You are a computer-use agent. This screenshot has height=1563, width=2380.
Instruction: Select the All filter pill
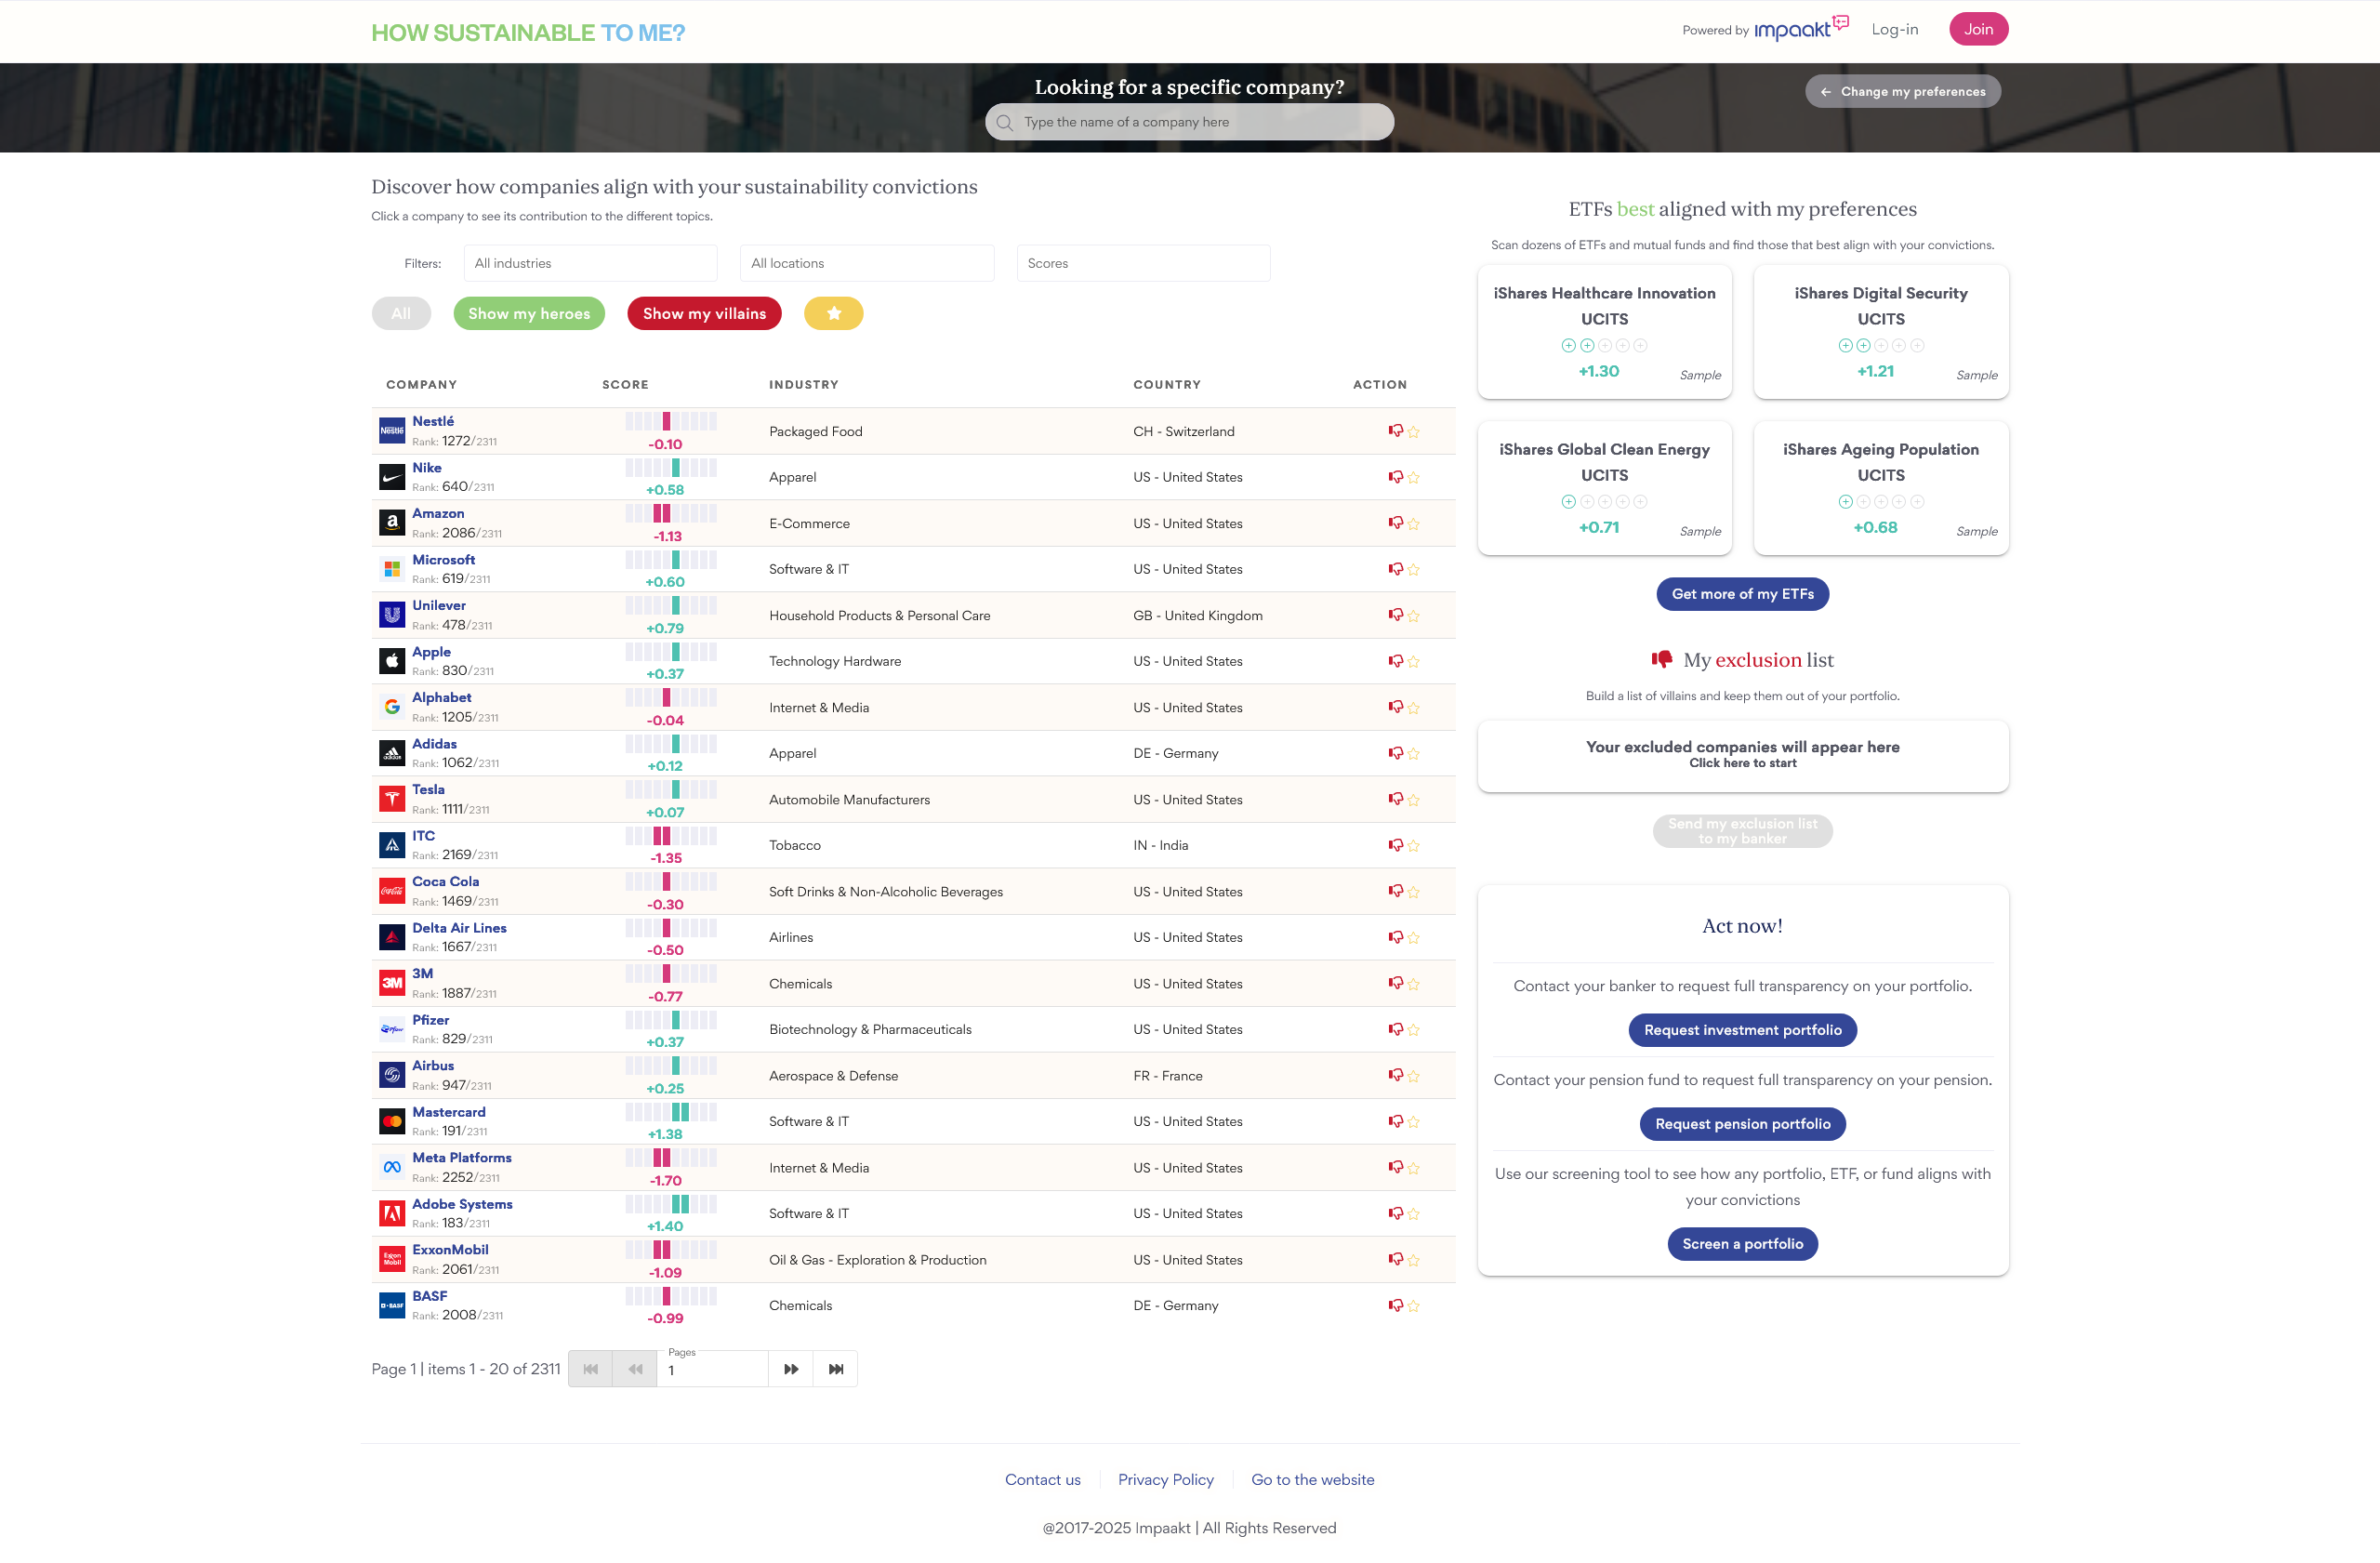tap(401, 313)
